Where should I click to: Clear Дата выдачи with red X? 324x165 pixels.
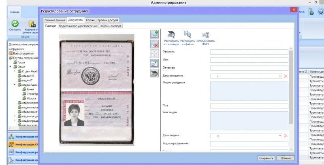286,135
